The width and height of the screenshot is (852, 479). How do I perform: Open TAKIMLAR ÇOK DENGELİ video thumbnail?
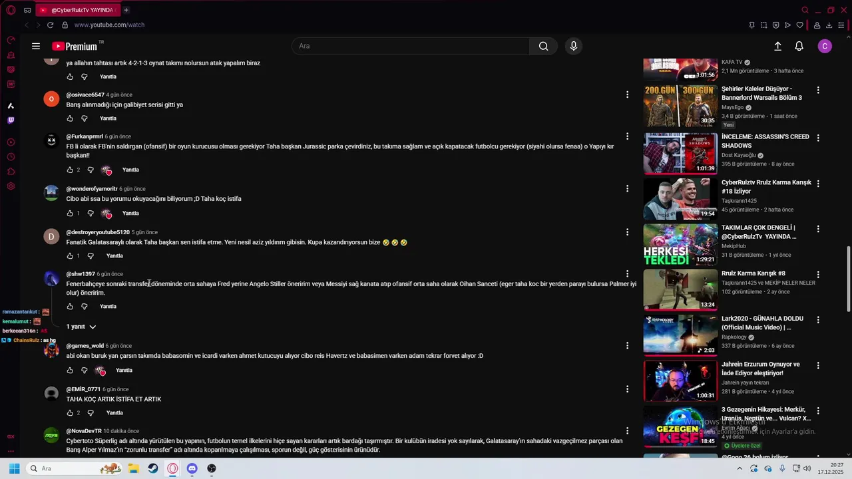[x=680, y=244]
